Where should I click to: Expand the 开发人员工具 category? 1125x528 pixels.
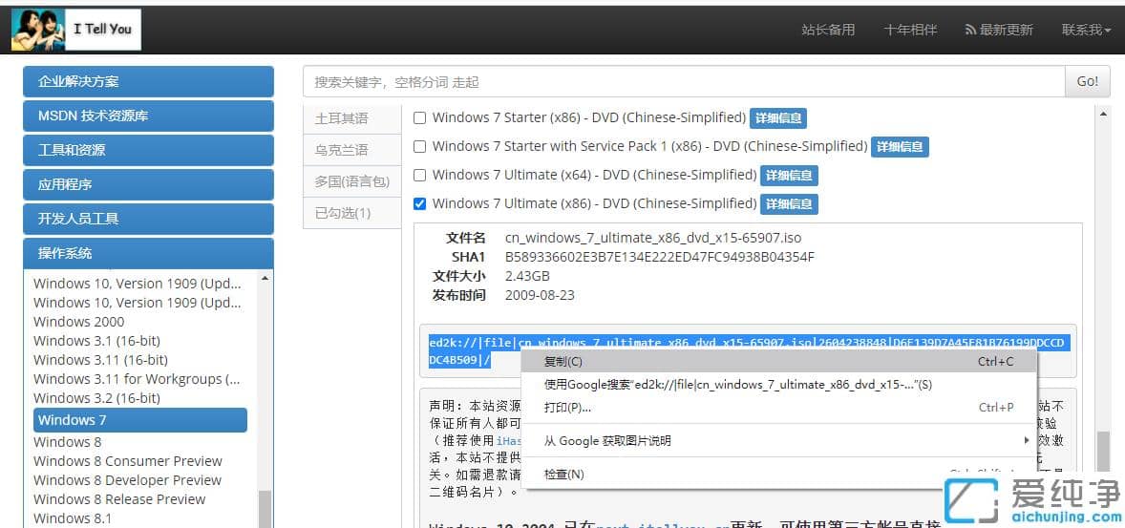pyautogui.click(x=149, y=219)
